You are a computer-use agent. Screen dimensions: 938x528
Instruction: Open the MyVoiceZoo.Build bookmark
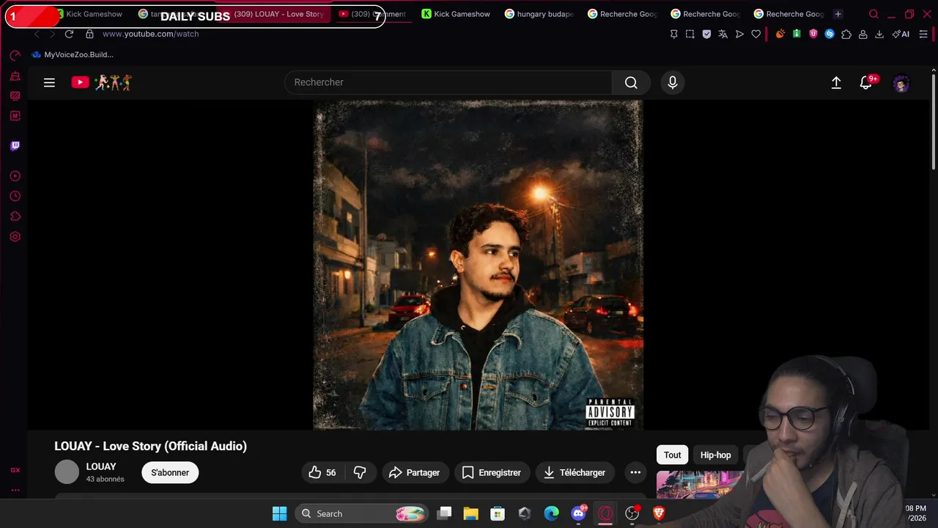(73, 55)
